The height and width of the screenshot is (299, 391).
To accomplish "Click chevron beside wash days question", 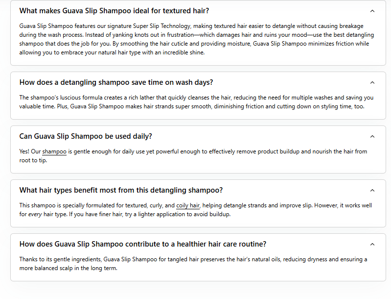I will (x=372, y=82).
